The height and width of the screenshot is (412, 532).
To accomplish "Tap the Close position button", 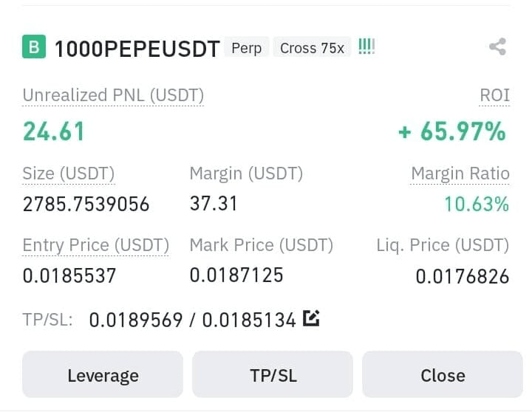I will (443, 374).
